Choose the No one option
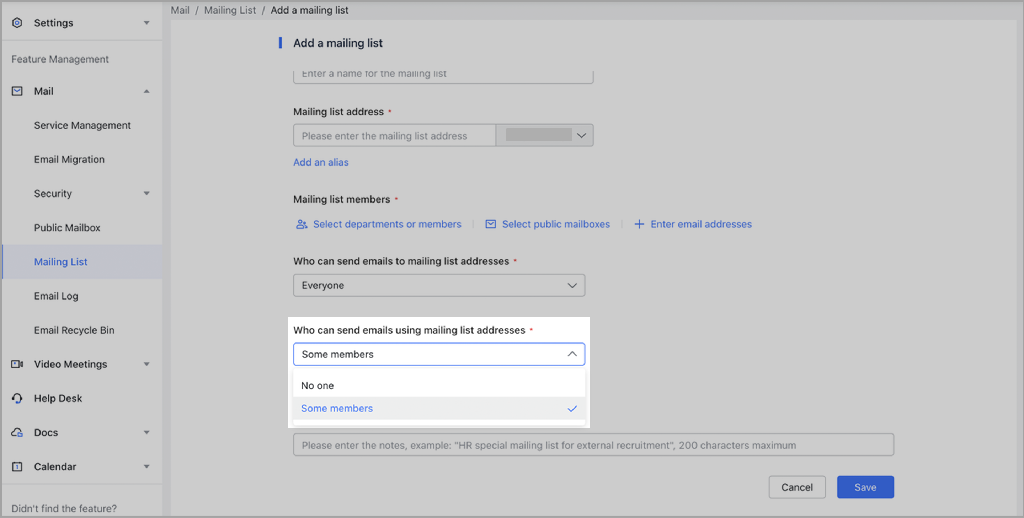Viewport: 1024px width, 518px height. coord(439,385)
